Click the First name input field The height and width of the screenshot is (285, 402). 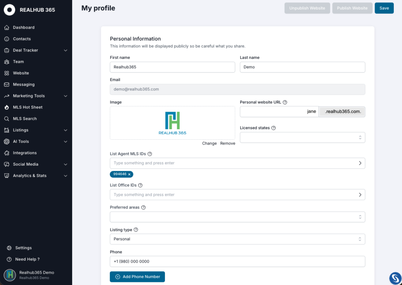click(173, 67)
